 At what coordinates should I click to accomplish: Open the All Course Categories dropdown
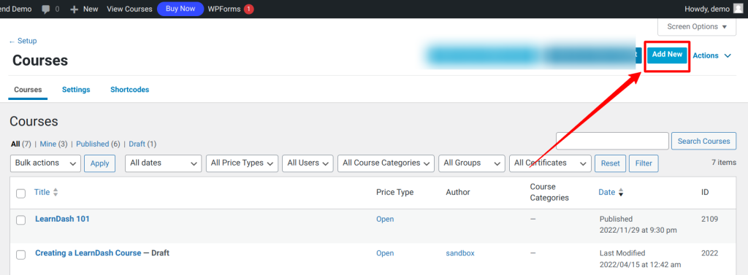386,163
